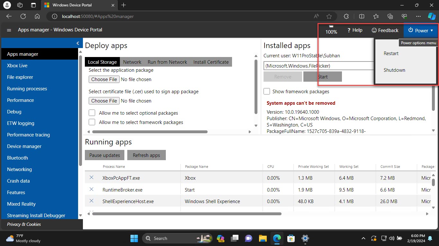Choose File for the certificate file

[x=104, y=101]
